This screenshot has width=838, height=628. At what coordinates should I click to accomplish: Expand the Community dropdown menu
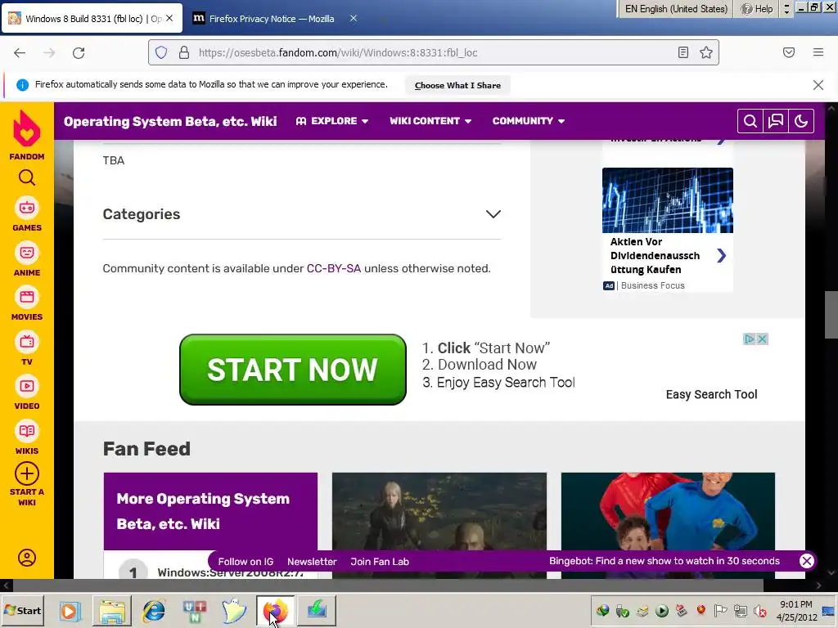528,121
